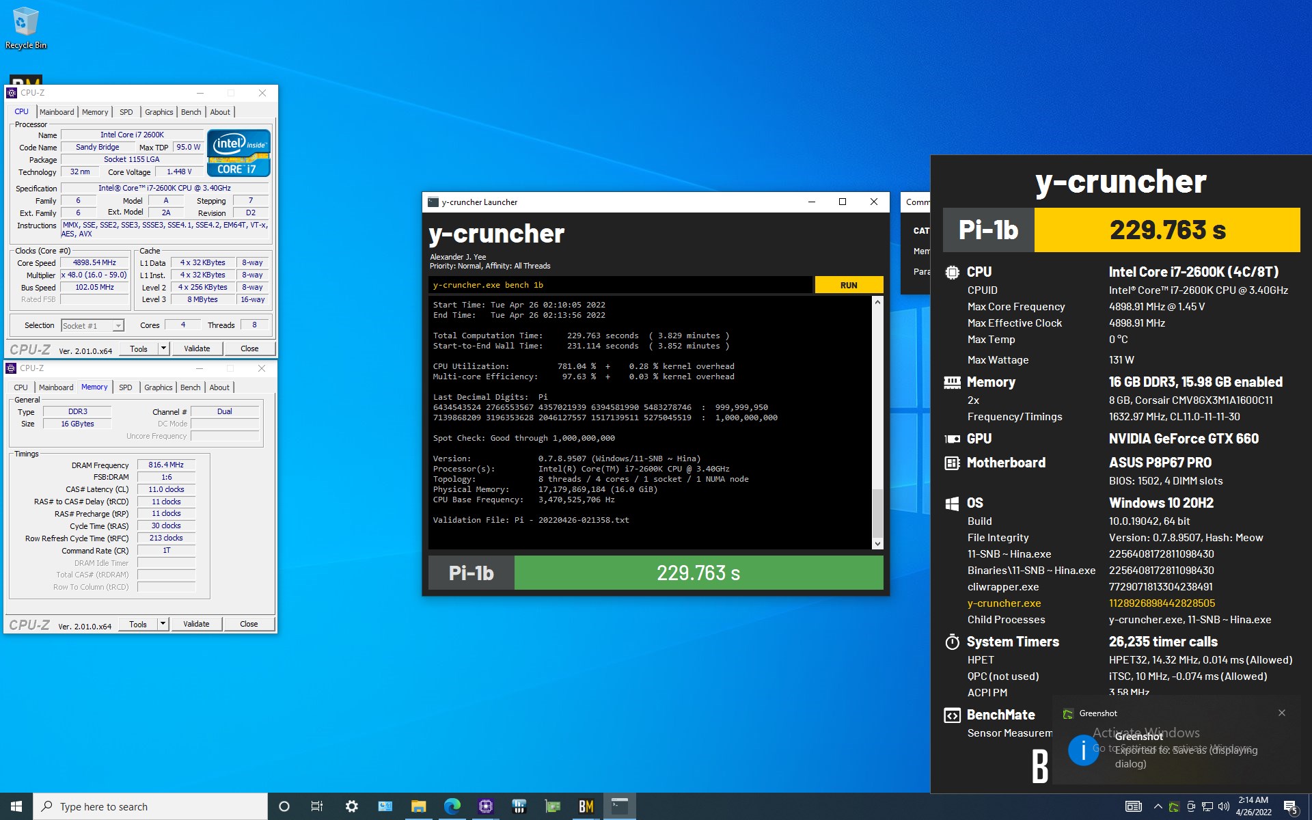This screenshot has height=820, width=1312.
Task: Open the Recycle Bin desktop icon
Action: [25, 29]
